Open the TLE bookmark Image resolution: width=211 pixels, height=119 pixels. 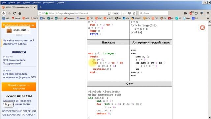195,18
